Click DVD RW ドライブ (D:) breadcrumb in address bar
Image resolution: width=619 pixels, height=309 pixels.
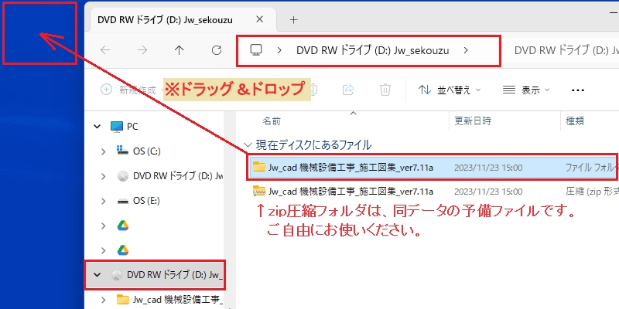click(x=372, y=50)
